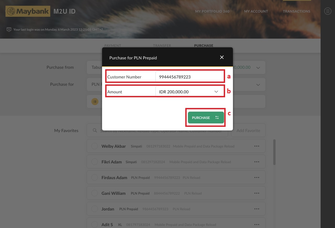Image resolution: width=335 pixels, height=228 pixels.
Task: Open the circular hamburger menu top right
Action: click(x=328, y=11)
